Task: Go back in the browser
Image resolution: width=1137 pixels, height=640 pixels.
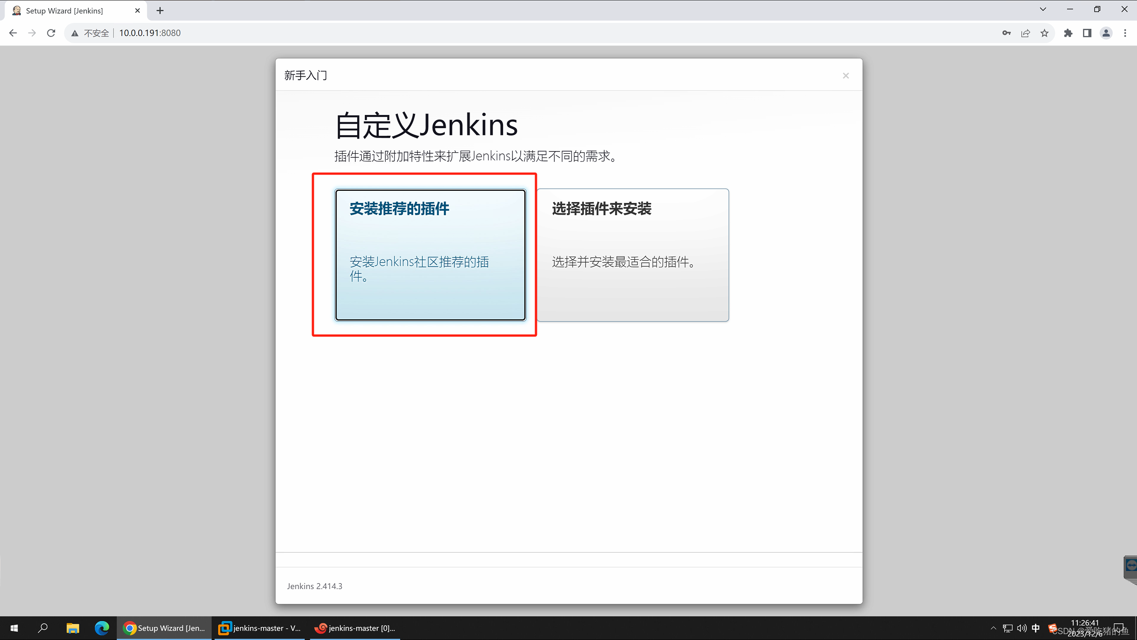Action: click(x=13, y=33)
